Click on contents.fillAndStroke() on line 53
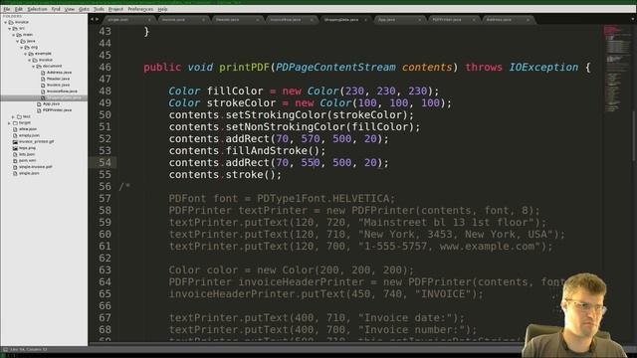This screenshot has height=358, width=637. pyautogui.click(x=248, y=151)
